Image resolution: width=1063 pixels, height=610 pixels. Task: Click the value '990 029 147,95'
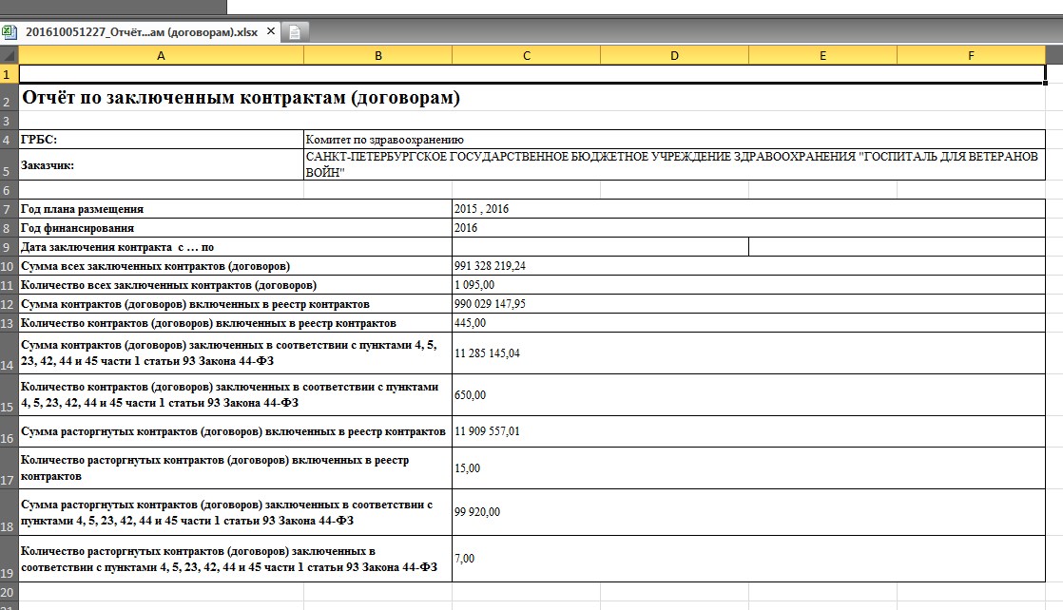[490, 304]
